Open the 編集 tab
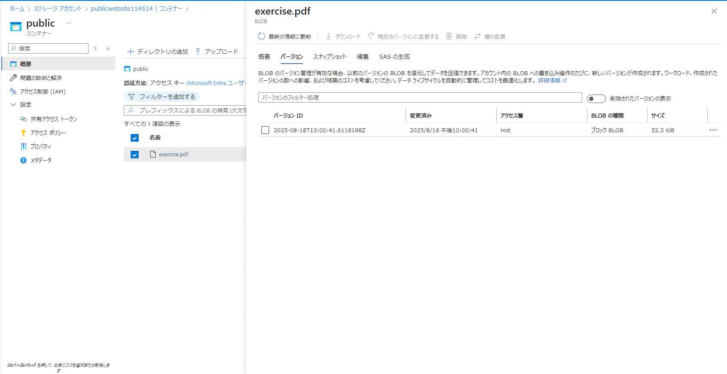This screenshot has height=374, width=727. pos(363,57)
